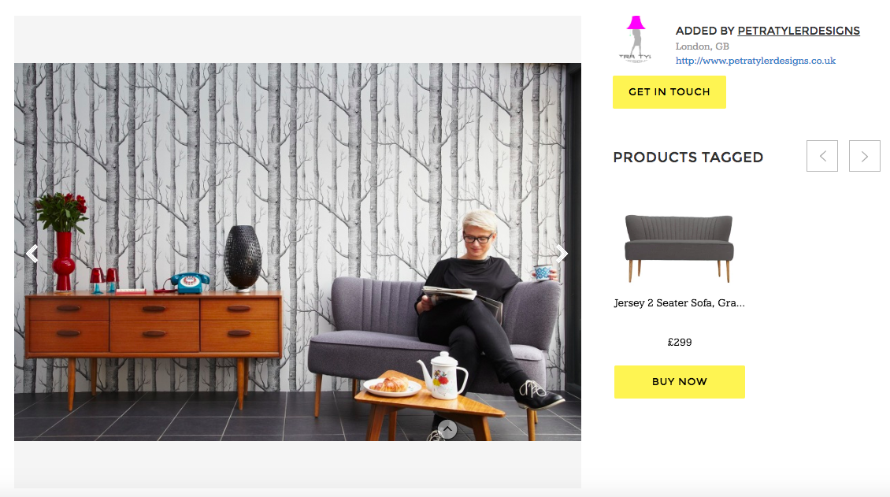
Task: Advance to the next photo with right arrow
Action: click(x=562, y=254)
